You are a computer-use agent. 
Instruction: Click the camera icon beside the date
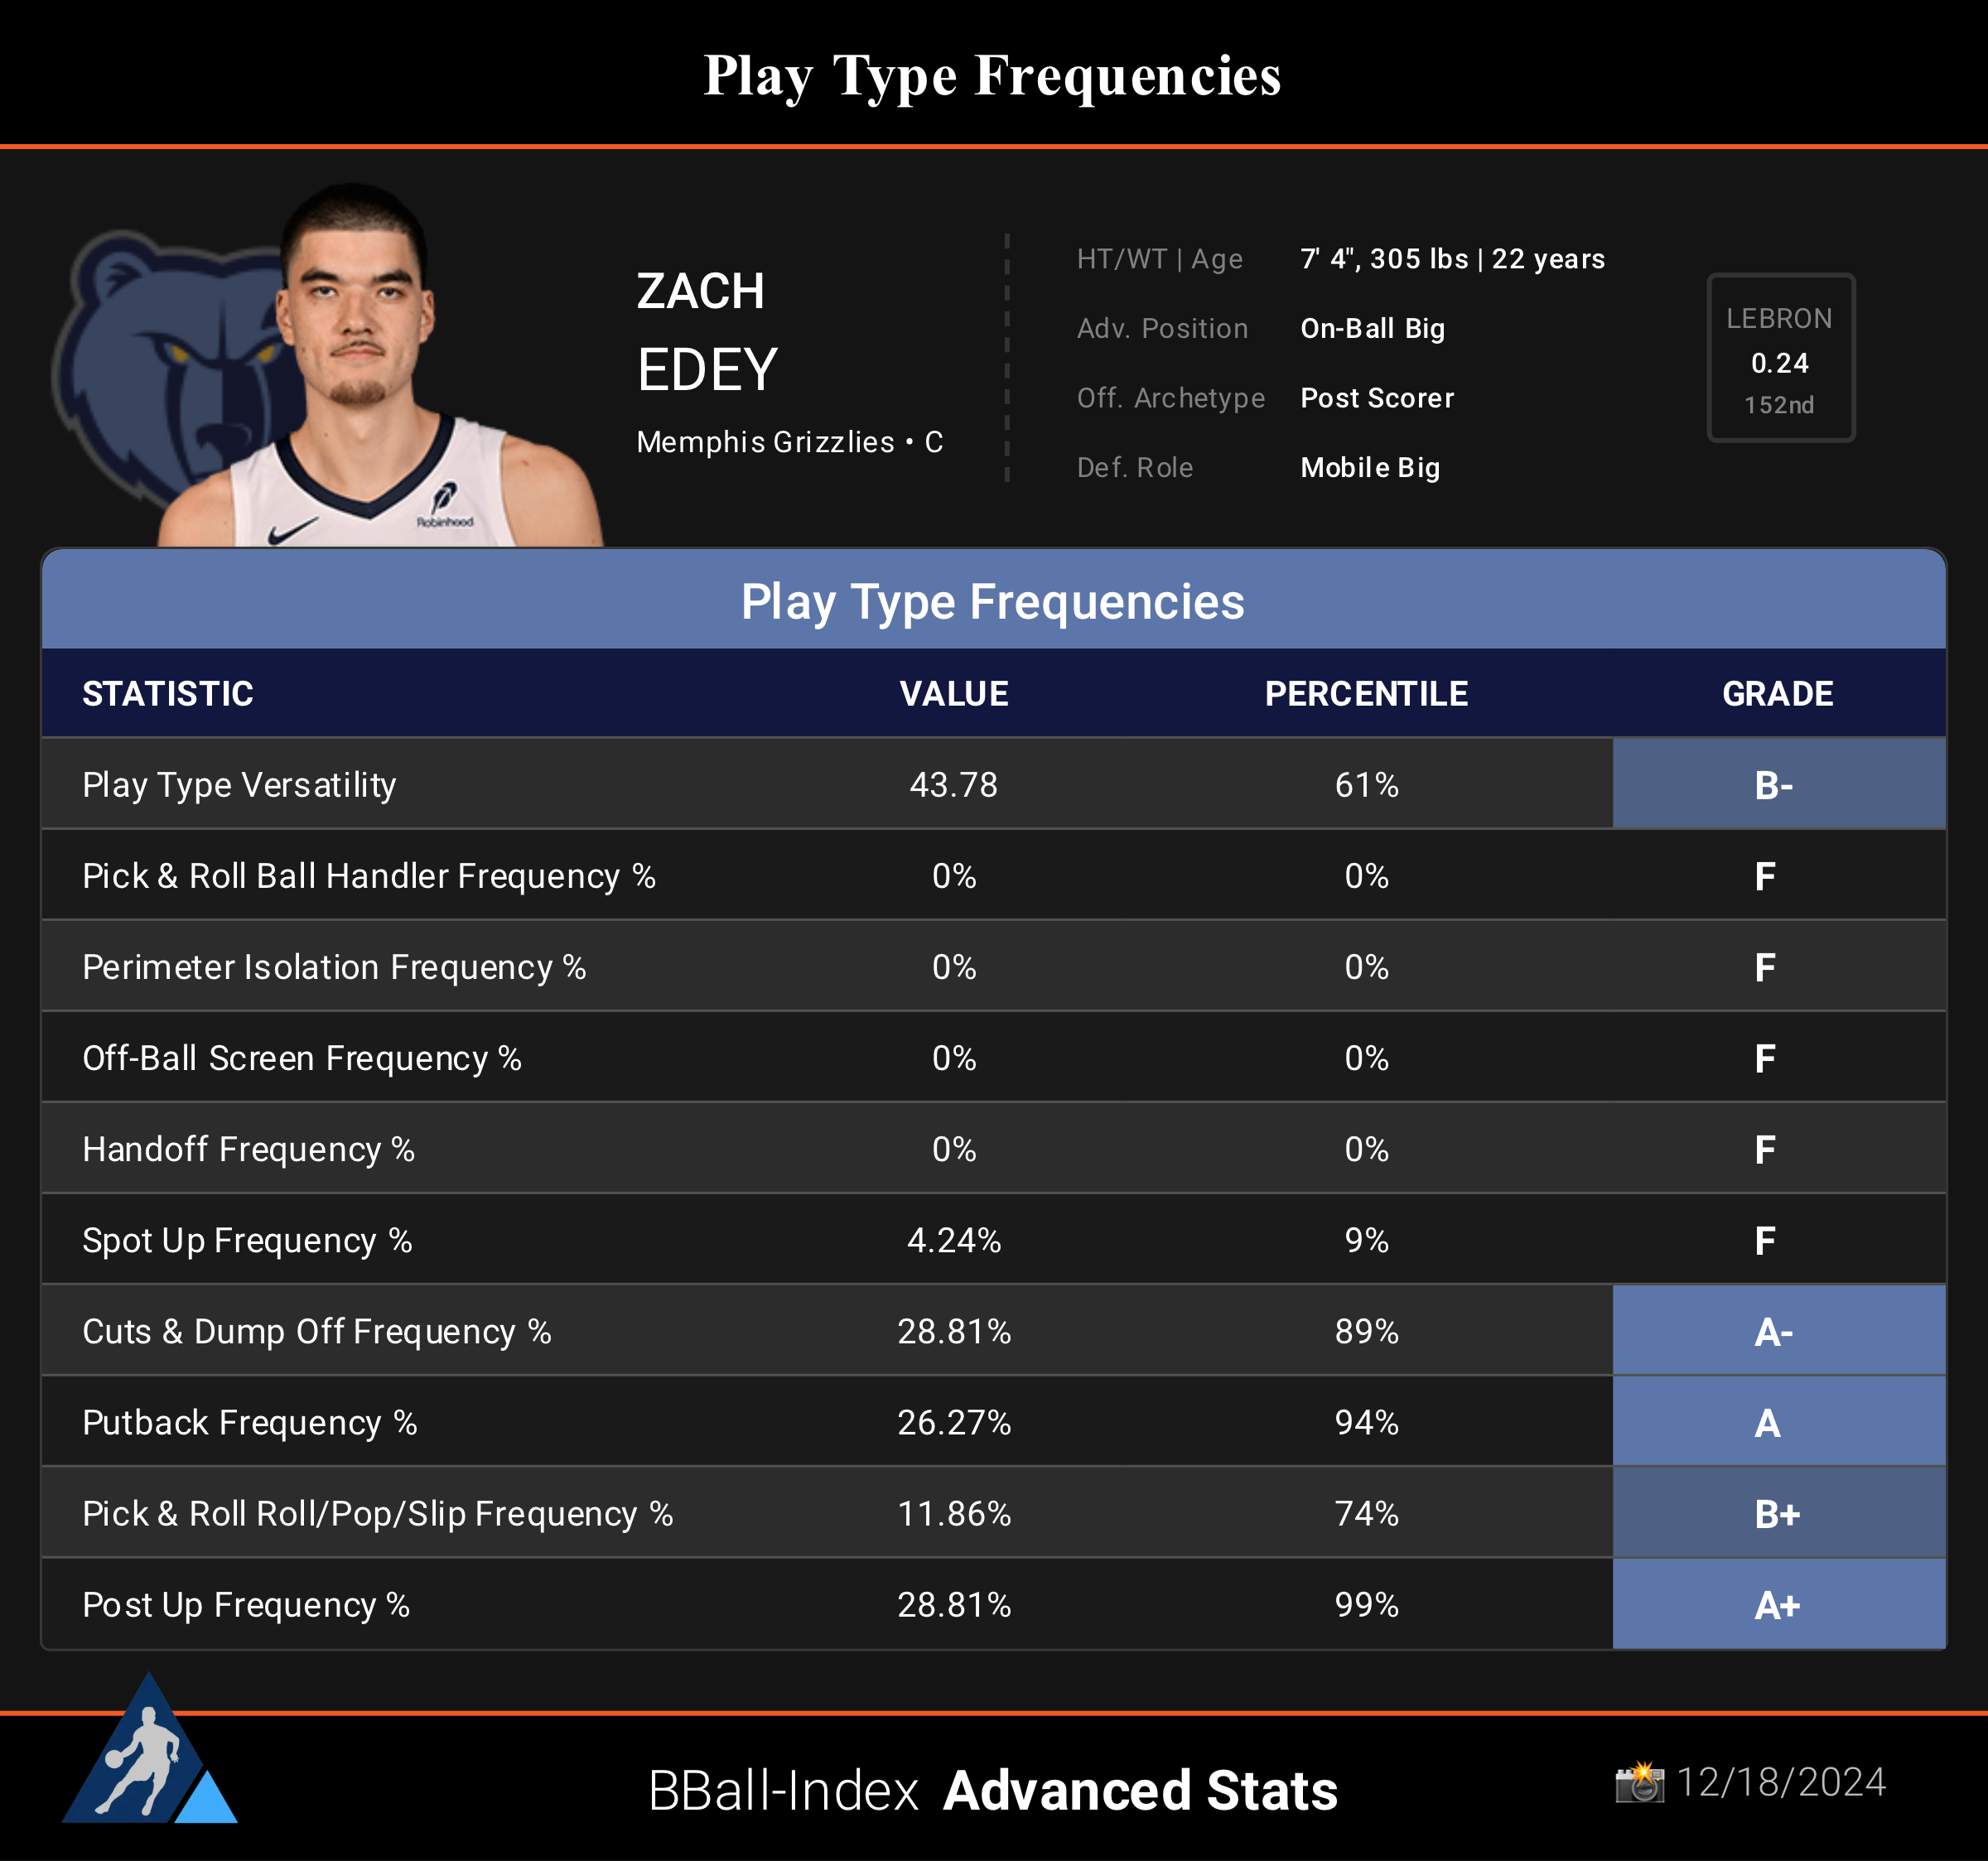(1639, 1782)
